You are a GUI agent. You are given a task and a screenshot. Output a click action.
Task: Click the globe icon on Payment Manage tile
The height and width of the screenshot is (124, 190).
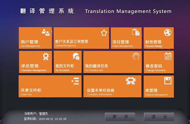(168, 33)
